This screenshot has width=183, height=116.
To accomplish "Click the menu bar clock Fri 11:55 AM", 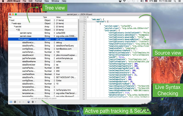I will coord(165,1).
